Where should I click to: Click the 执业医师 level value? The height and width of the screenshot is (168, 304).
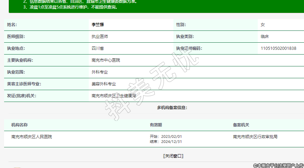pos(100,37)
